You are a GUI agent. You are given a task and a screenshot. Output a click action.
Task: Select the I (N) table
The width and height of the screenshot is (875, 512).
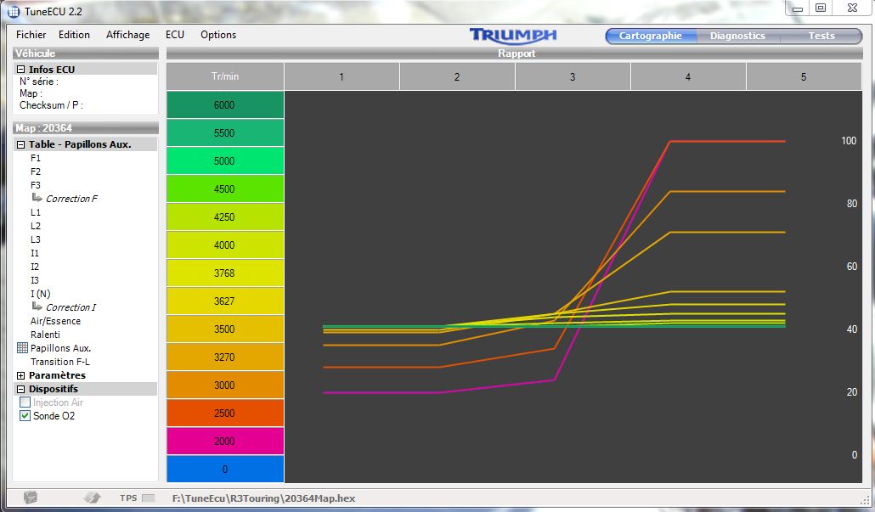coord(40,294)
